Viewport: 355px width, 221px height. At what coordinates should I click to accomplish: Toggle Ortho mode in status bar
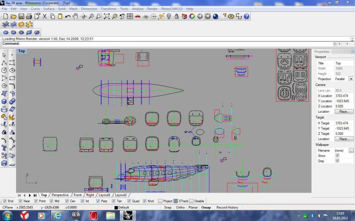click(x=180, y=207)
